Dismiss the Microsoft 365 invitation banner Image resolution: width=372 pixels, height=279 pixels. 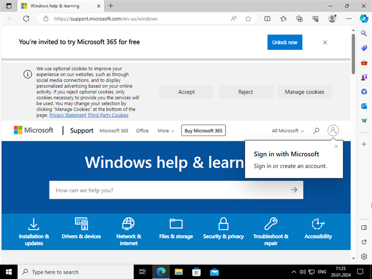tap(325, 42)
